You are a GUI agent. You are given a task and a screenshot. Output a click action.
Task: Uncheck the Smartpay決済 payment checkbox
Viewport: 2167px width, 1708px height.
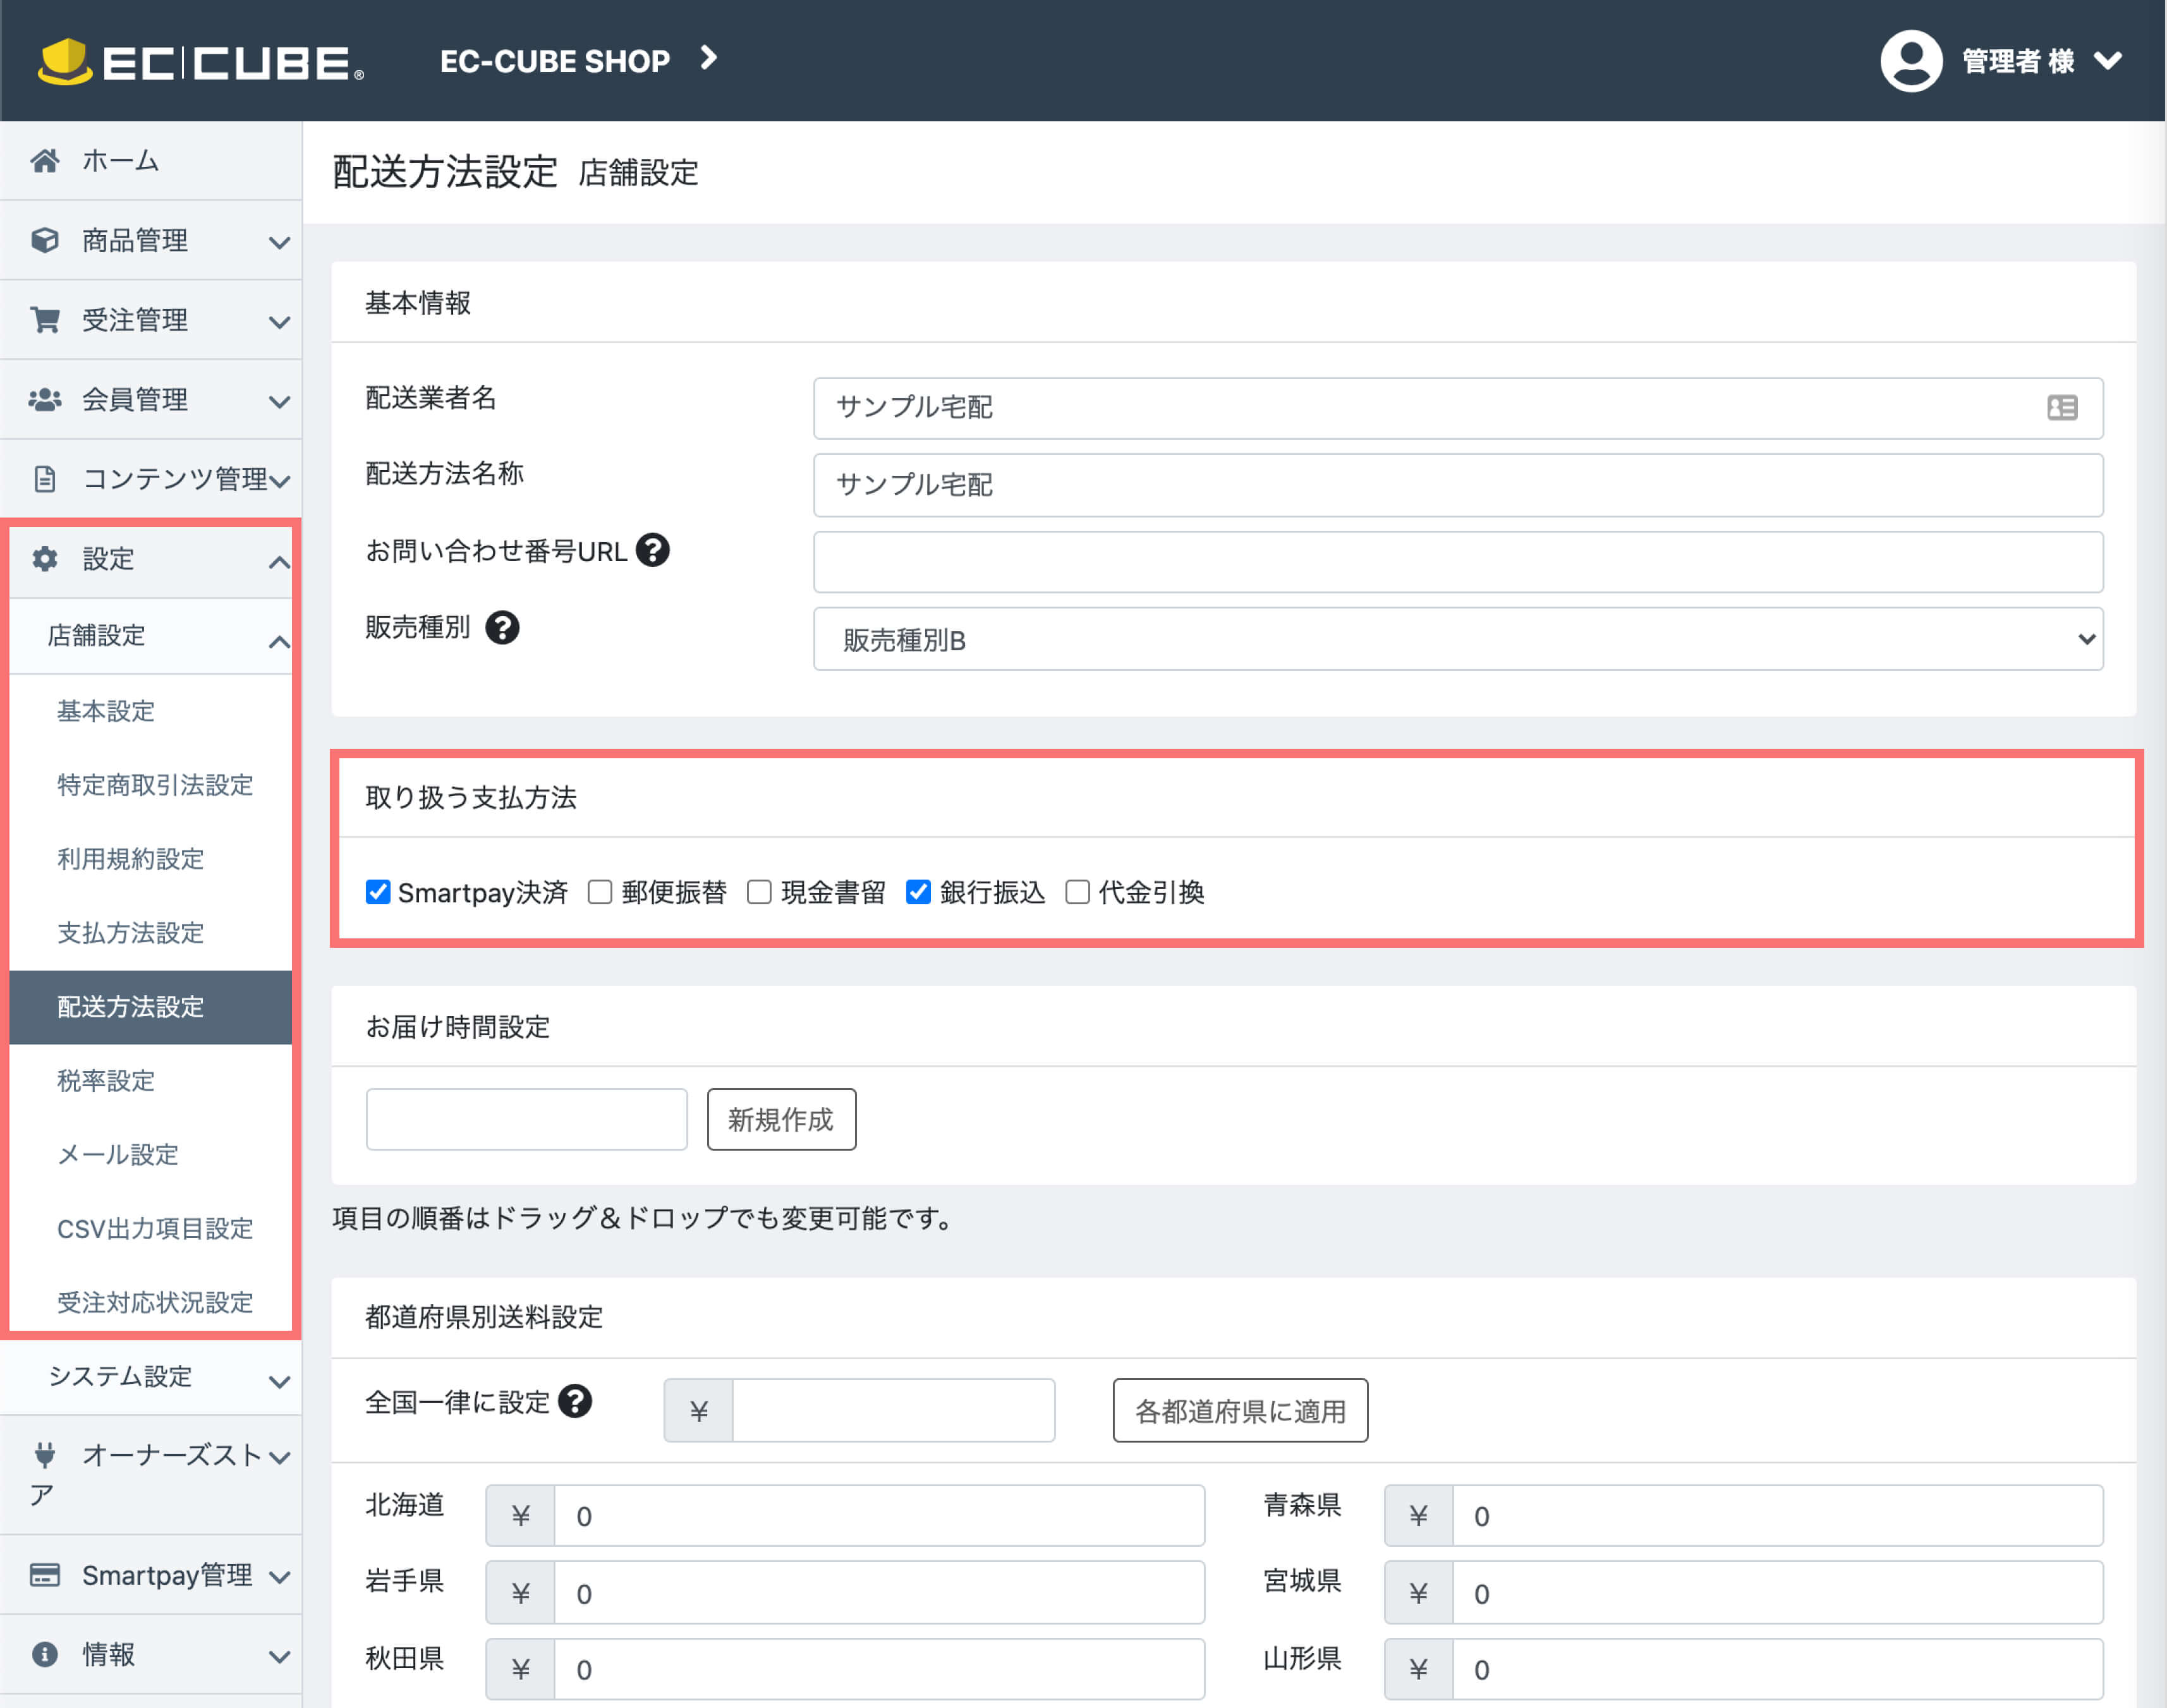pyautogui.click(x=378, y=892)
